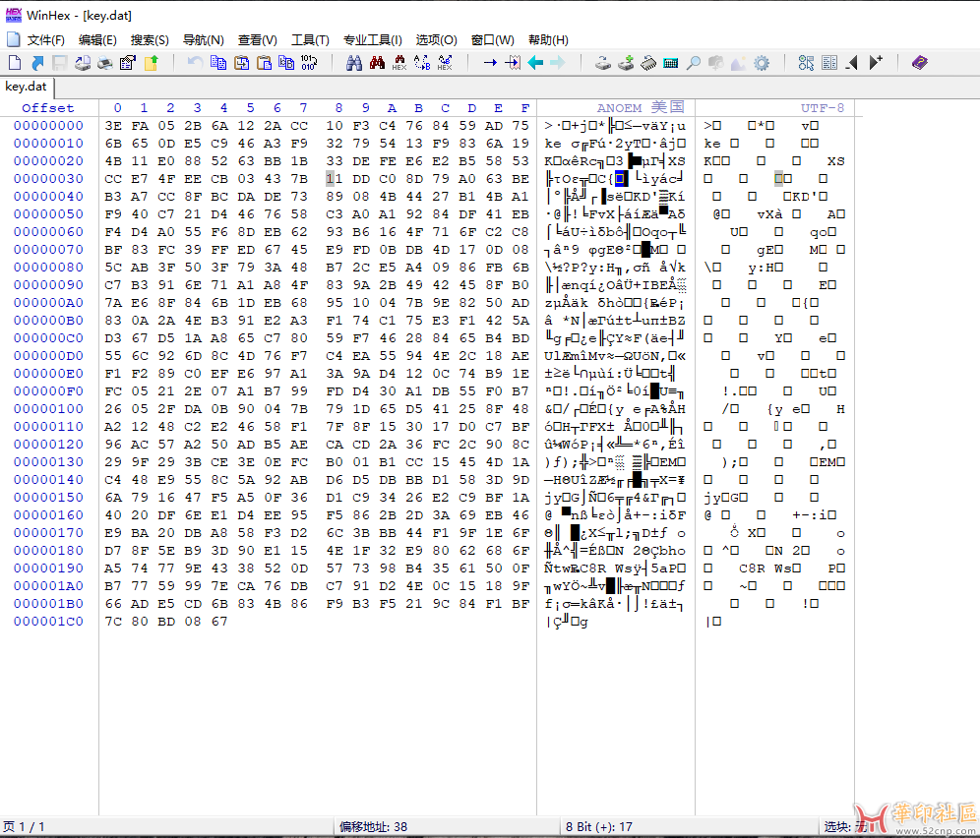Click the Offset column header
This screenshot has height=838, width=980.
tap(48, 108)
